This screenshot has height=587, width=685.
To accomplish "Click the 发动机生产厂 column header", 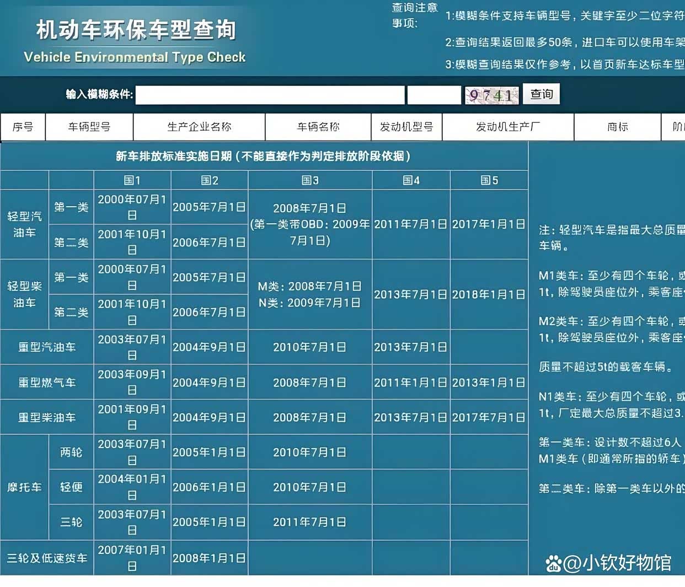I will (x=508, y=127).
